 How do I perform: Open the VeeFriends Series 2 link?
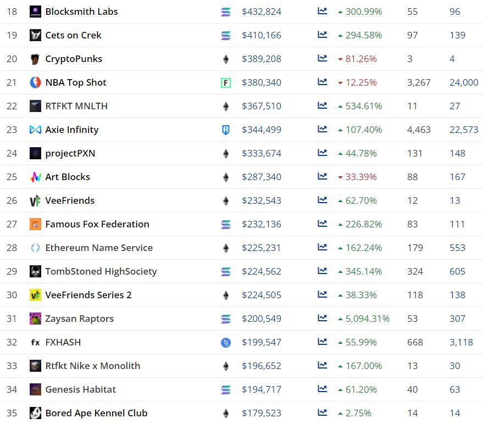pyautogui.click(x=88, y=295)
